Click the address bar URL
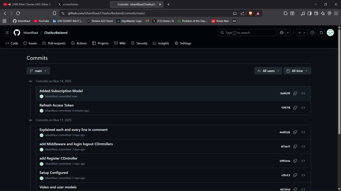The height and width of the screenshot is (191, 341). tap(107, 13)
